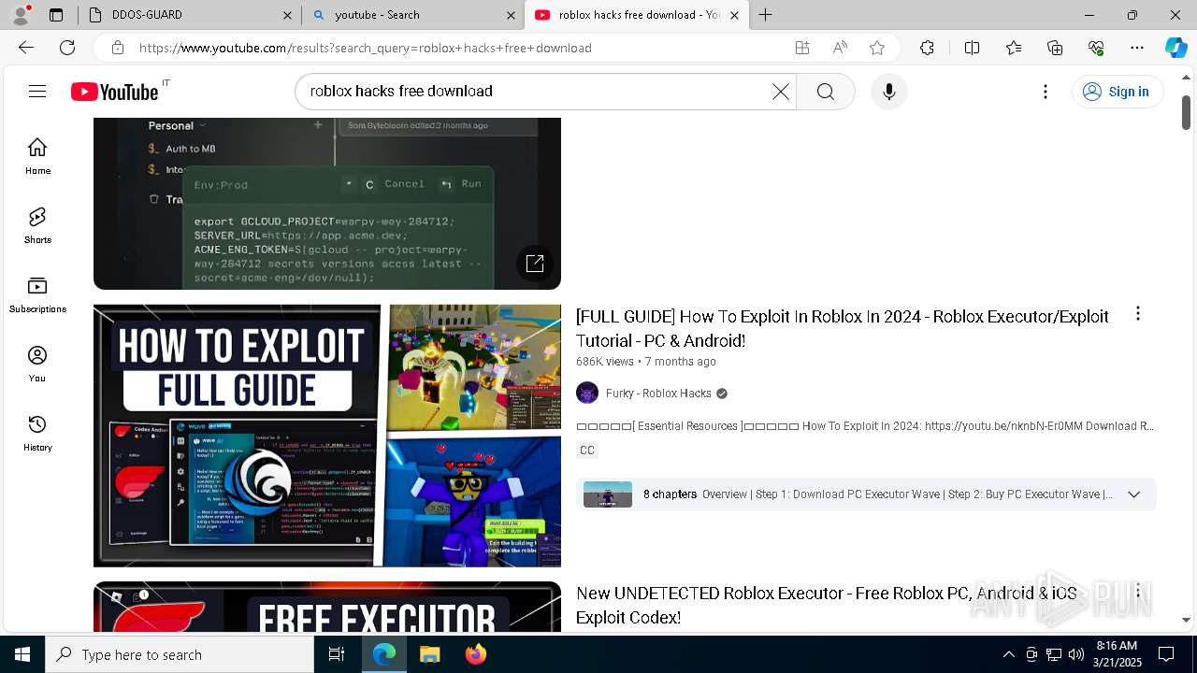Open File Explorer from the taskbar
The image size is (1197, 673).
(429, 654)
